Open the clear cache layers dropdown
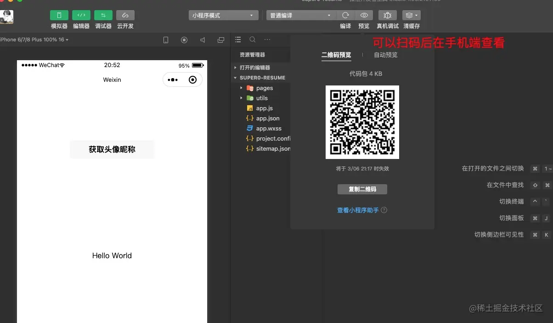553x323 pixels. (412, 15)
